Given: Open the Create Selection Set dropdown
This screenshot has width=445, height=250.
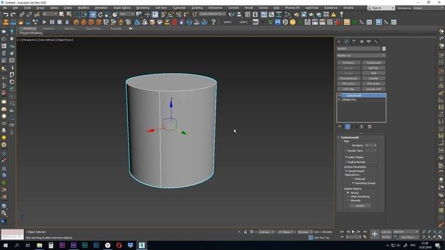Looking at the screenshot, I should [213, 14].
